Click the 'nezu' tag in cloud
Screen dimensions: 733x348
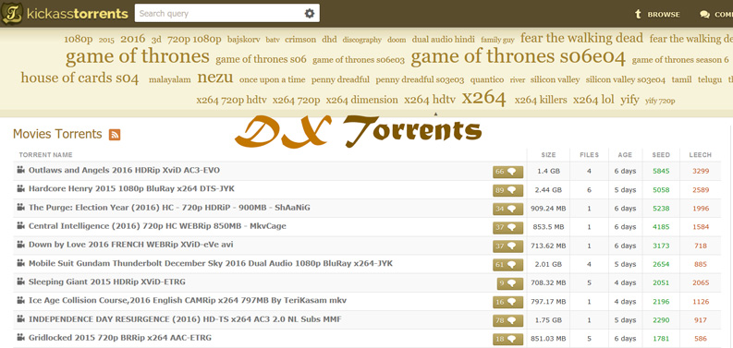click(x=215, y=77)
